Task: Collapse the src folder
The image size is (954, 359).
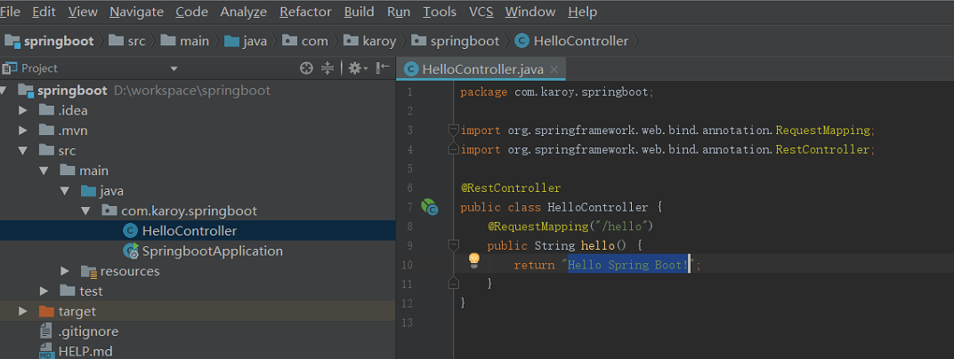Action: [23, 151]
